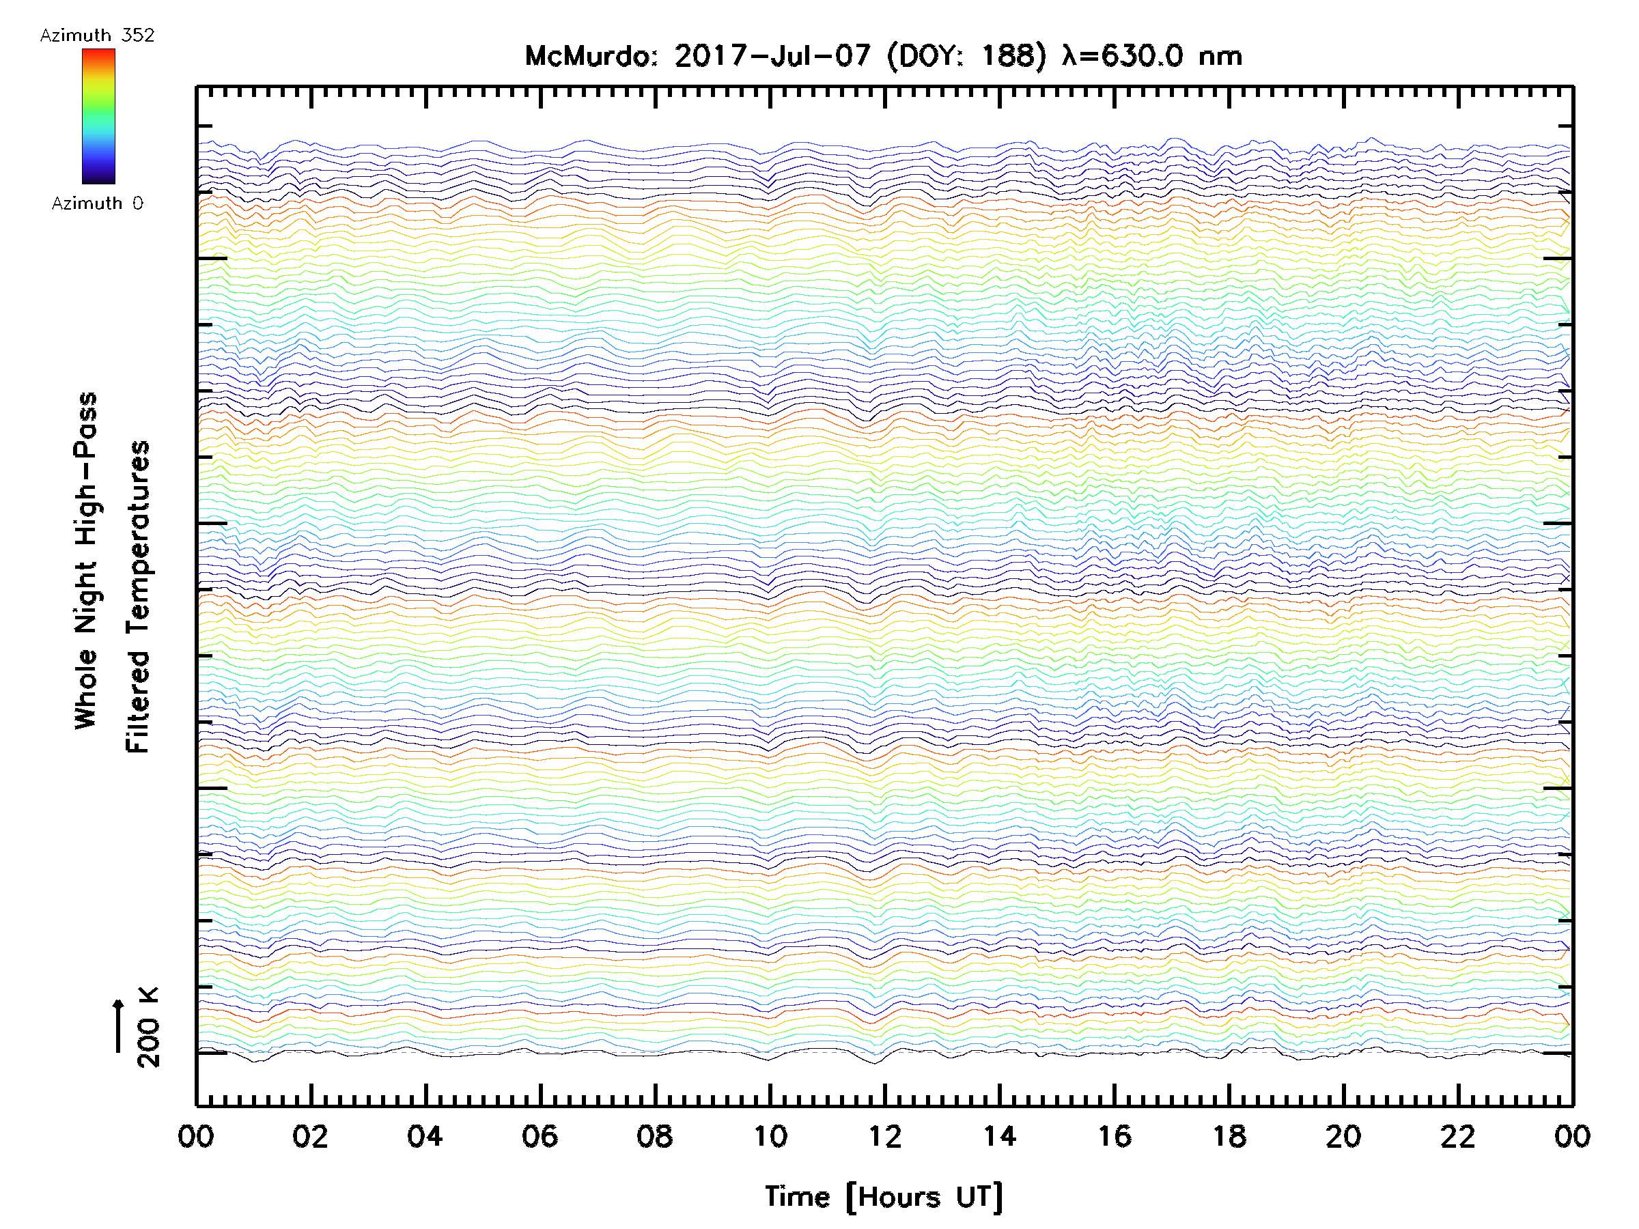1639x1229 pixels.
Task: Click the '22' hour tick label
Action: 1458,1137
